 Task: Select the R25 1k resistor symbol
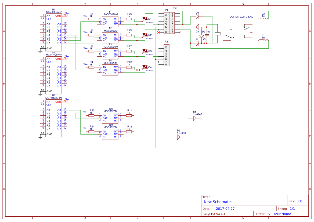[129, 19]
